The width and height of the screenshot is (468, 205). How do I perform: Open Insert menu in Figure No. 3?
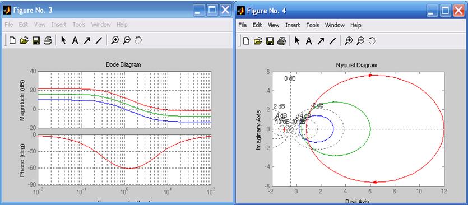pyautogui.click(x=59, y=25)
